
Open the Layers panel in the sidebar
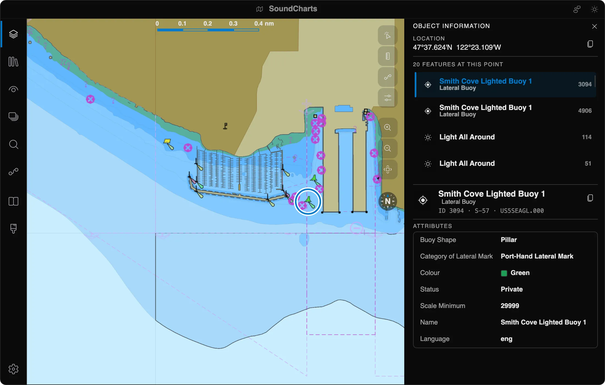coord(13,34)
